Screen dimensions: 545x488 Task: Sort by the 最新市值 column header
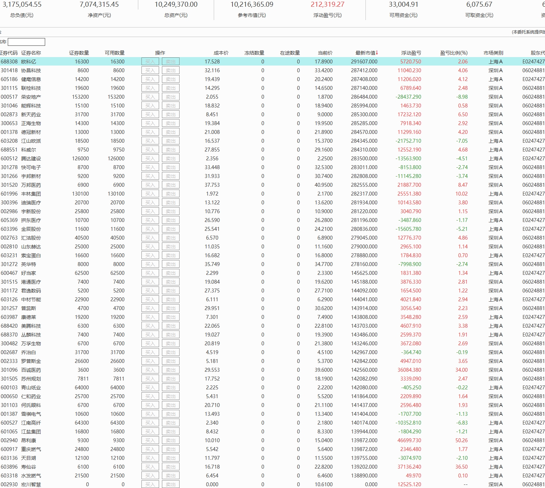click(365, 53)
